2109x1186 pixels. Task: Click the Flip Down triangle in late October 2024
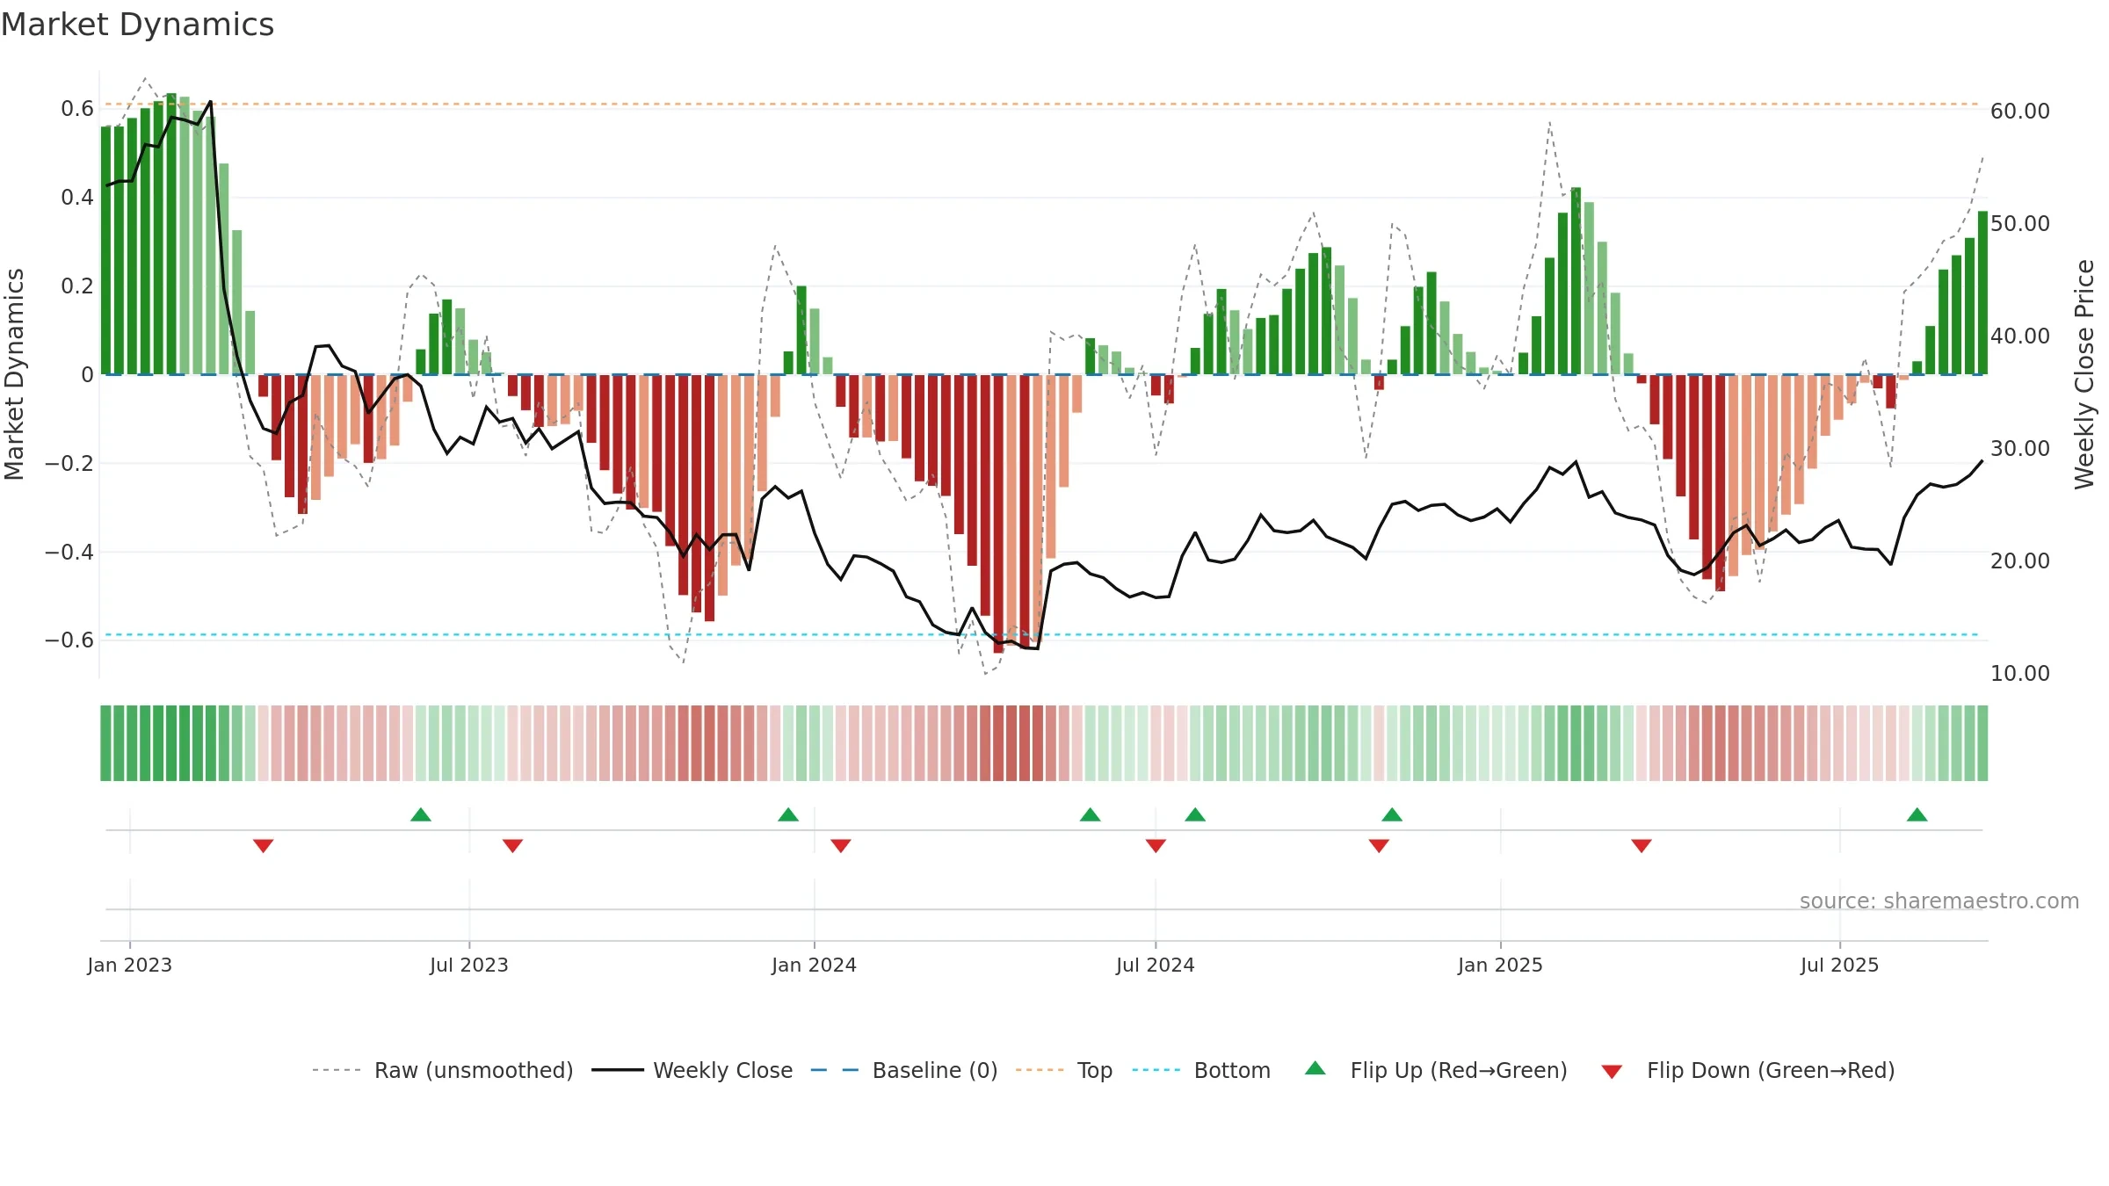pos(1379,846)
